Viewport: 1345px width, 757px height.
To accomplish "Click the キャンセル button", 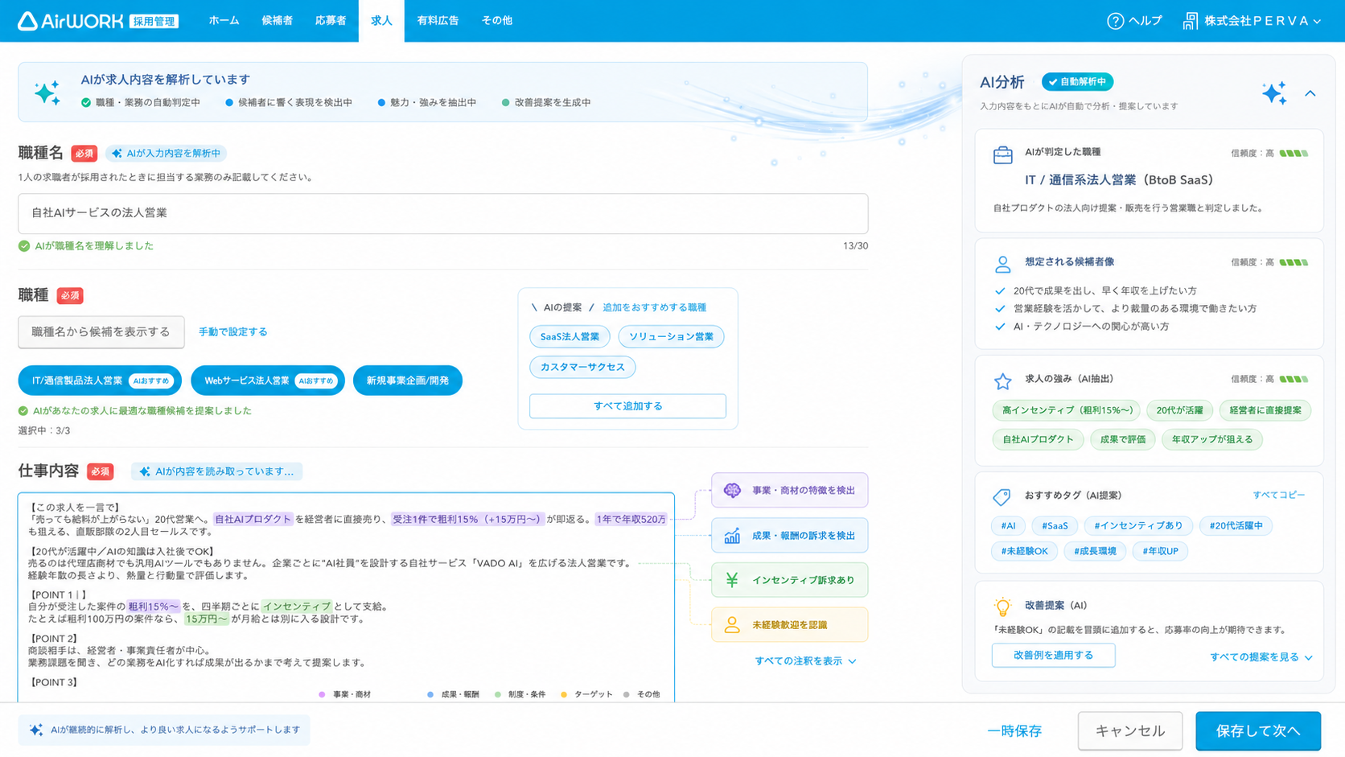I will click(1130, 730).
